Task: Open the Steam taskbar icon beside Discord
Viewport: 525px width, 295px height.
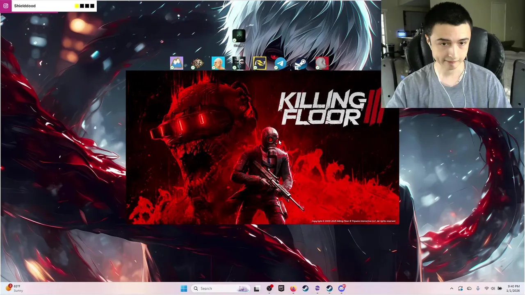Action: pyautogui.click(x=329, y=288)
